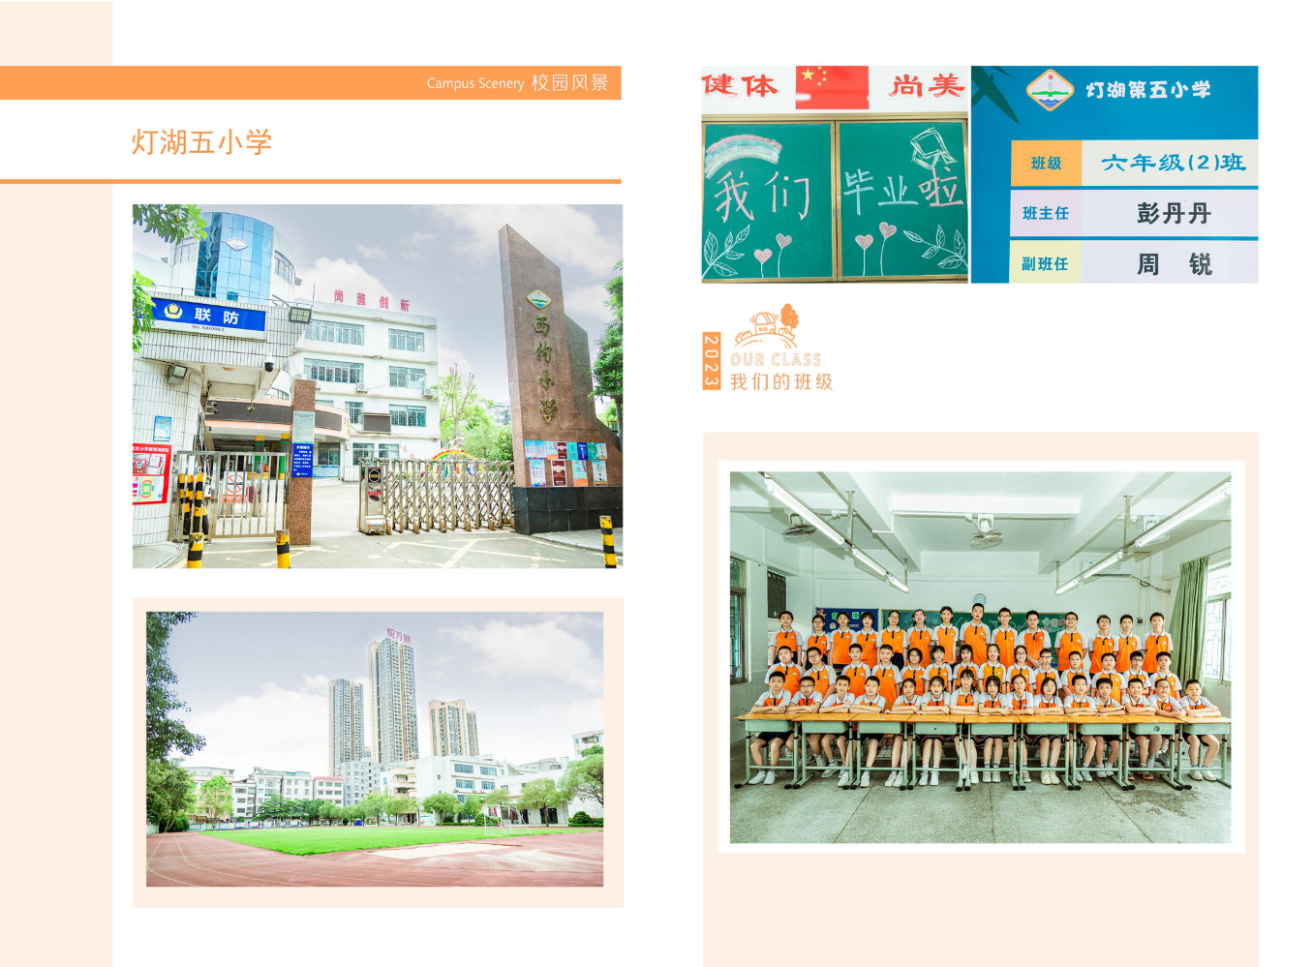Click the orange 2023 vertical badge
Image resolution: width=1313 pixels, height=967 pixels.
coord(712,361)
